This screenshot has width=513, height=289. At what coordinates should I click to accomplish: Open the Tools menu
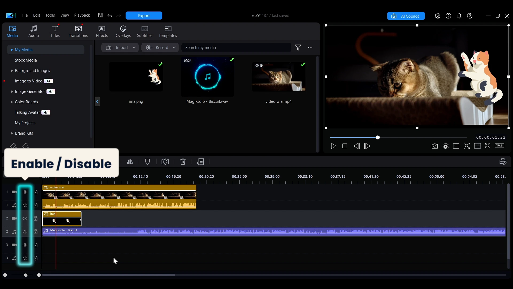50,15
